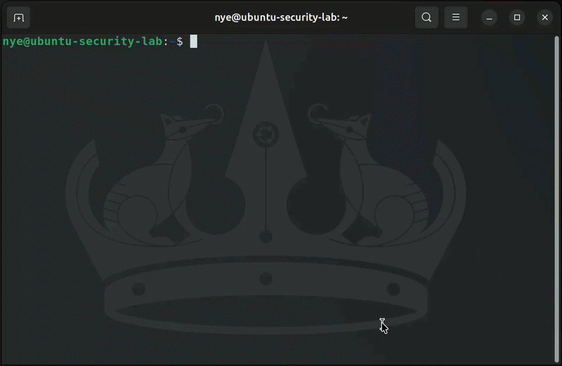This screenshot has height=366, width=562.
Task: Close the terminal window
Action: 545,18
